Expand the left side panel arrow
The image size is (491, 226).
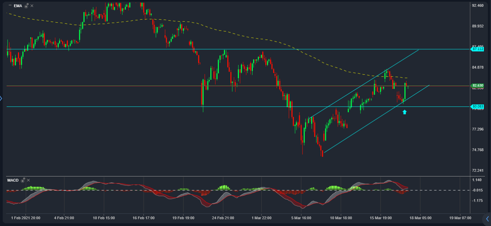pos(1,99)
